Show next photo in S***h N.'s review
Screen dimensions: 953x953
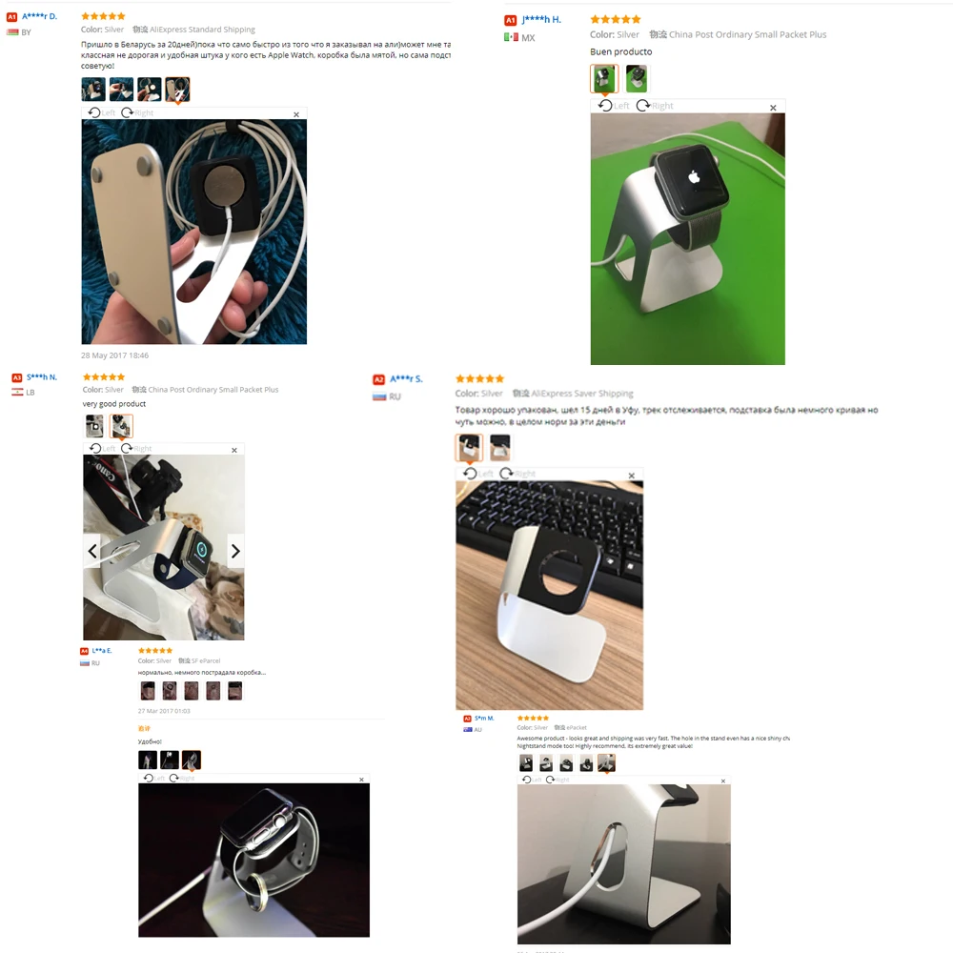(x=235, y=551)
